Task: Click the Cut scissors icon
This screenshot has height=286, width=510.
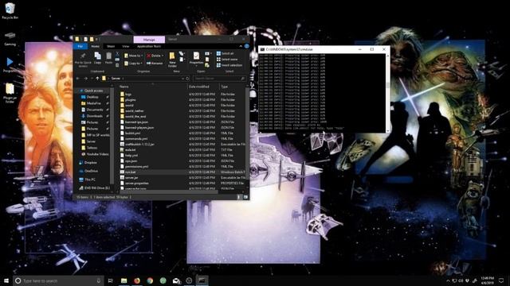Action: pyautogui.click(x=117, y=54)
